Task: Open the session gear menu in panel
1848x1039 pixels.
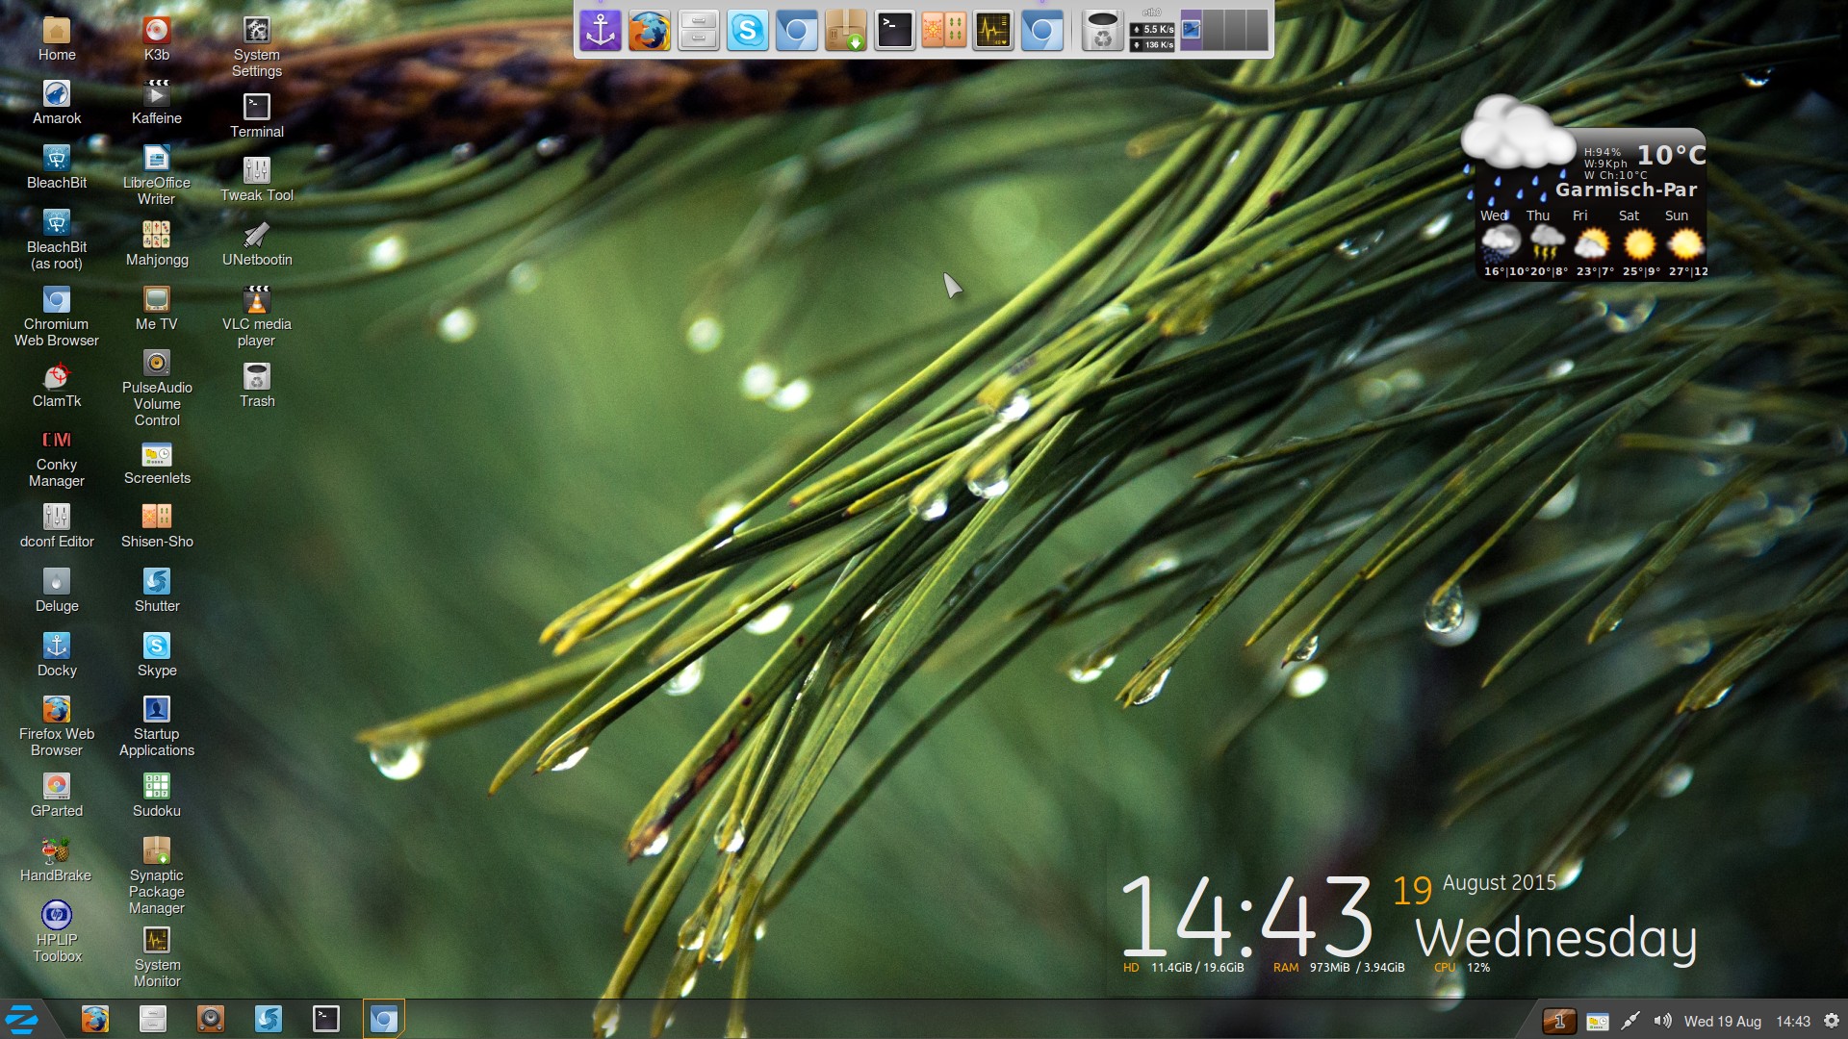Action: [x=1832, y=1021]
